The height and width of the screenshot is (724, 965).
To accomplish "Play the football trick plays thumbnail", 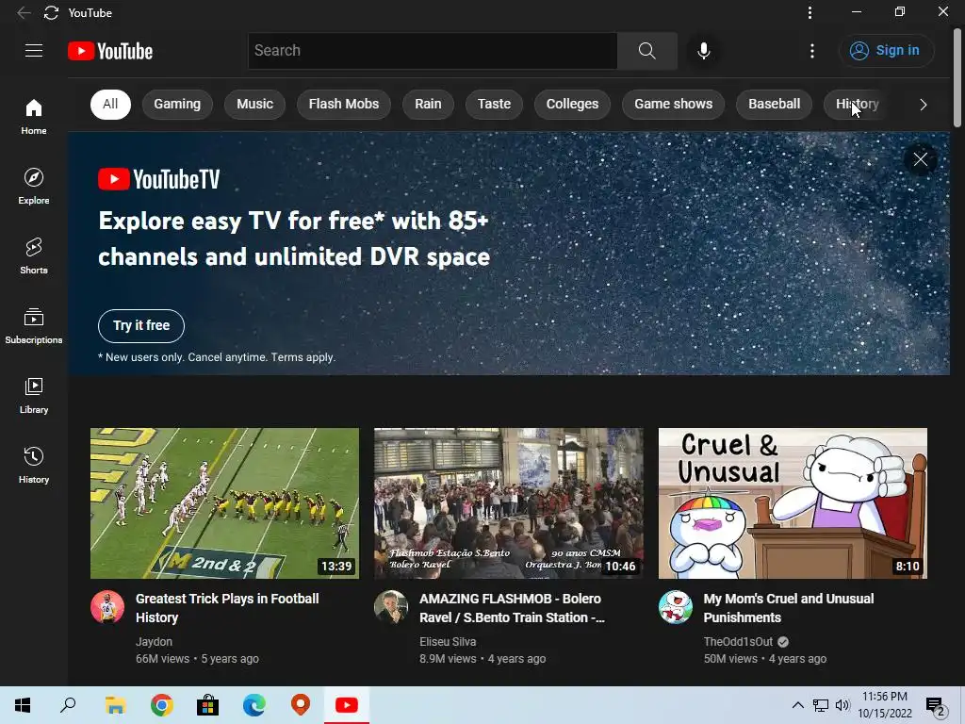I will (224, 503).
